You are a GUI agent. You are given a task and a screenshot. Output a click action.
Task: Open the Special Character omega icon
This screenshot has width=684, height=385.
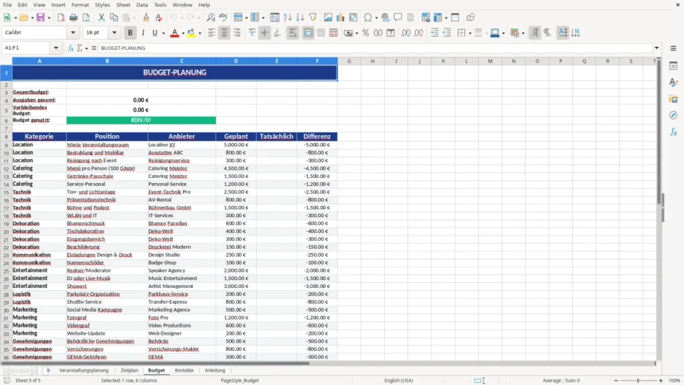tap(368, 17)
